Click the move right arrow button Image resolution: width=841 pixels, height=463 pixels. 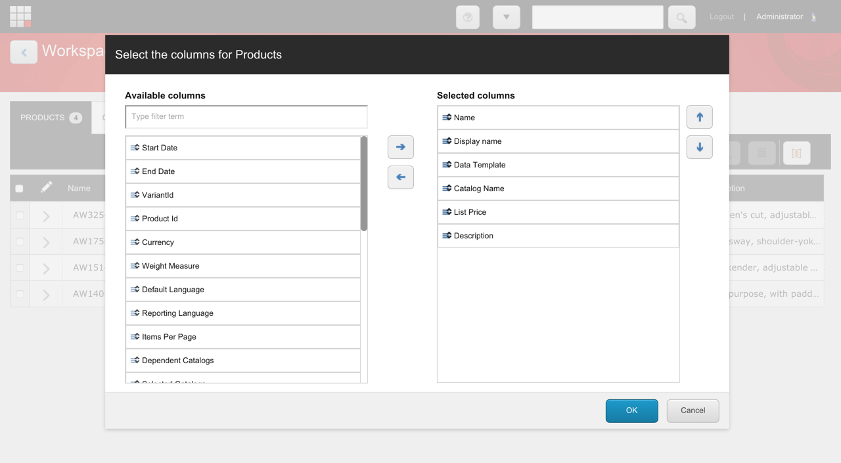(x=401, y=147)
